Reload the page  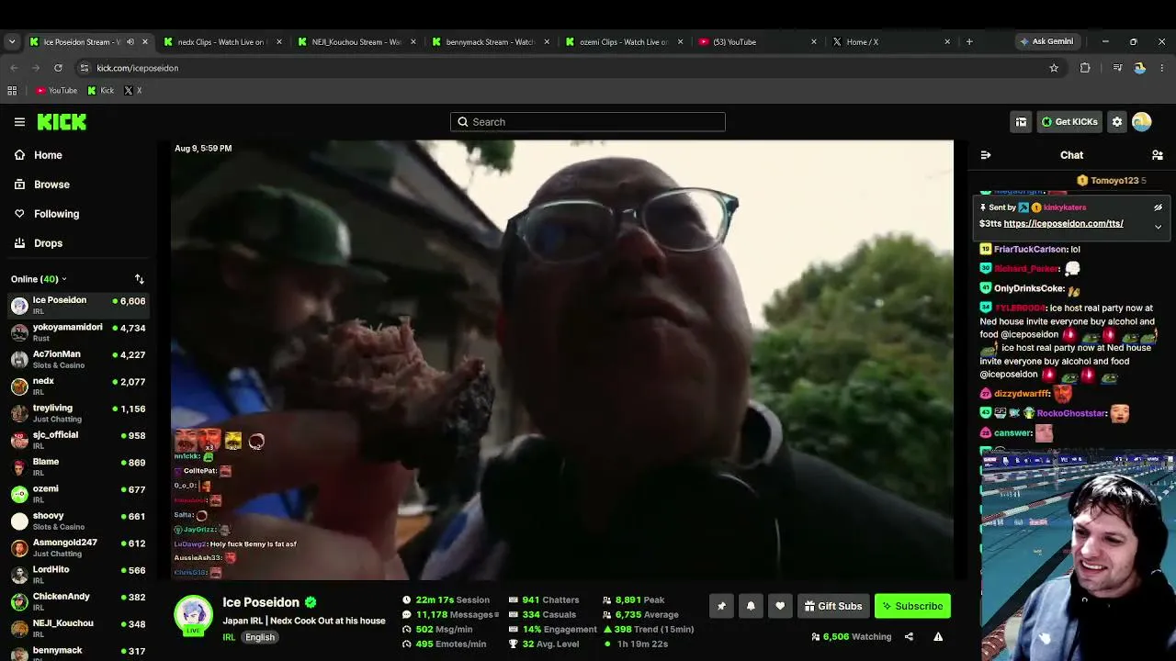(58, 68)
